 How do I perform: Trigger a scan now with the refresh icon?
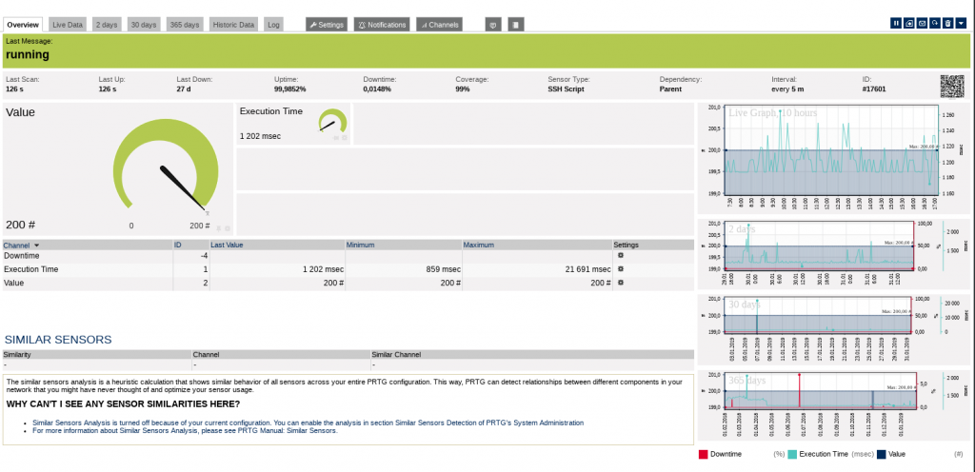coord(935,23)
